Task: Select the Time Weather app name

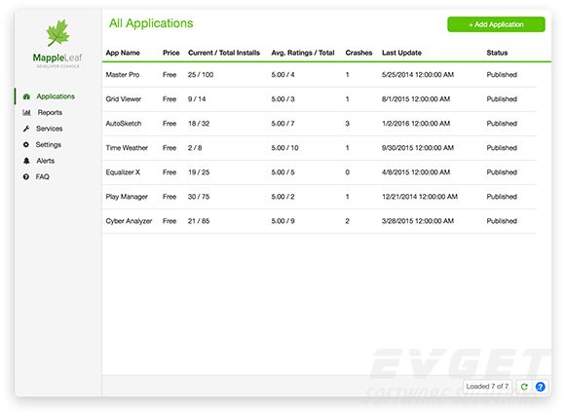Action: (127, 148)
